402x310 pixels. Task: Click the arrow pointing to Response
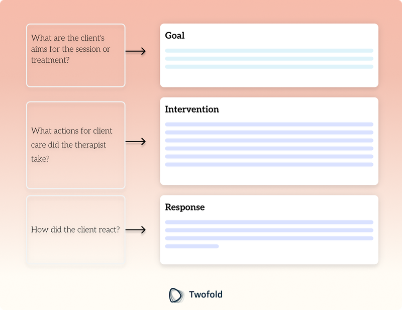(136, 230)
